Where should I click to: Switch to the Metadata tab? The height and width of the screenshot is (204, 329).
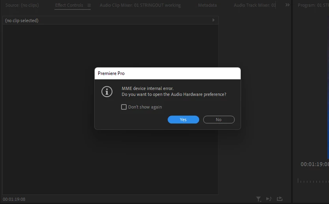click(207, 5)
